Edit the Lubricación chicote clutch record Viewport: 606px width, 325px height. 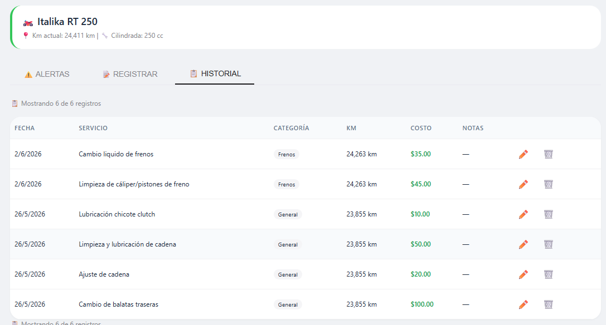coord(523,214)
